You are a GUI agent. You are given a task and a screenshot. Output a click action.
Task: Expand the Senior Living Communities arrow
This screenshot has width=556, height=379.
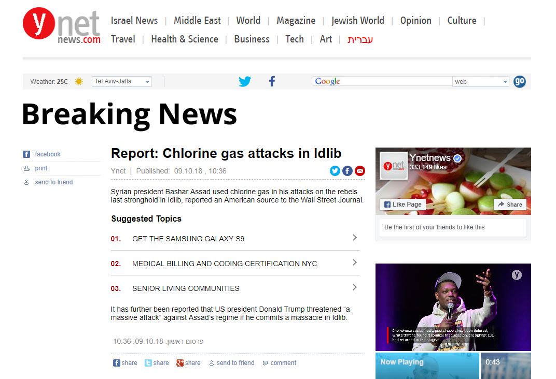click(355, 287)
